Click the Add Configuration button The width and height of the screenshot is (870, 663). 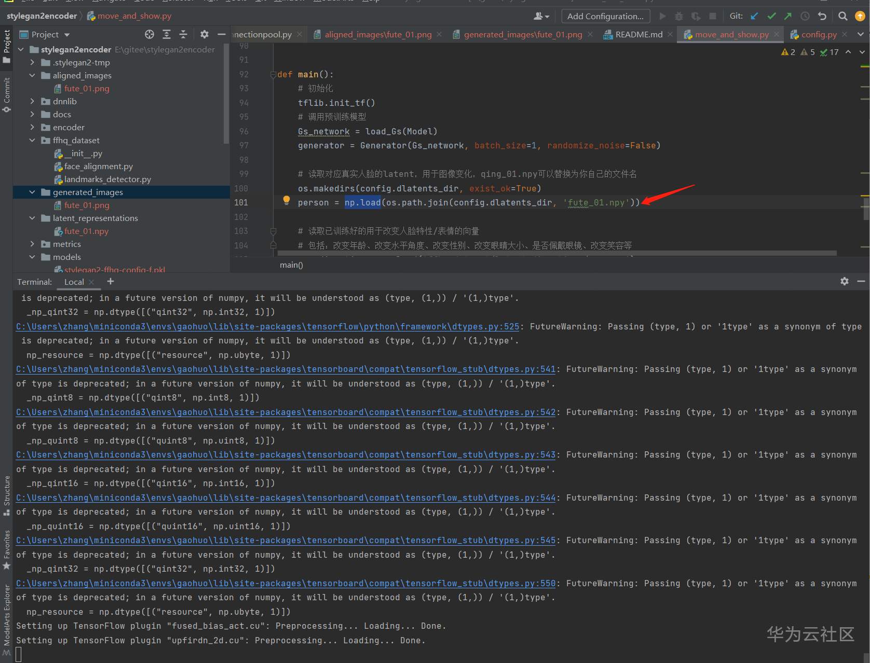click(x=605, y=16)
